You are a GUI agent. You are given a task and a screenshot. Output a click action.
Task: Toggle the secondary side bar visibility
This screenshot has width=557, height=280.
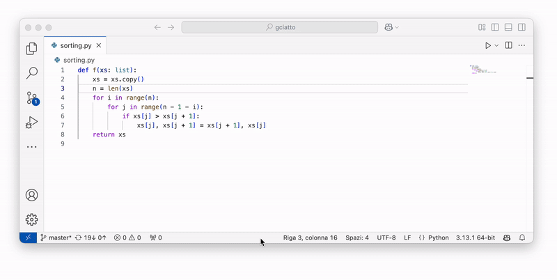pos(521,27)
